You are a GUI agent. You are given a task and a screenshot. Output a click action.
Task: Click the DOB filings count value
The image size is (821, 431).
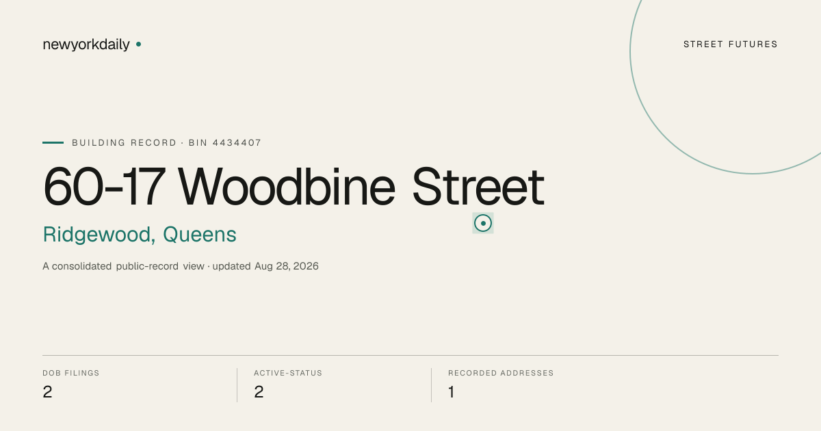(x=47, y=392)
